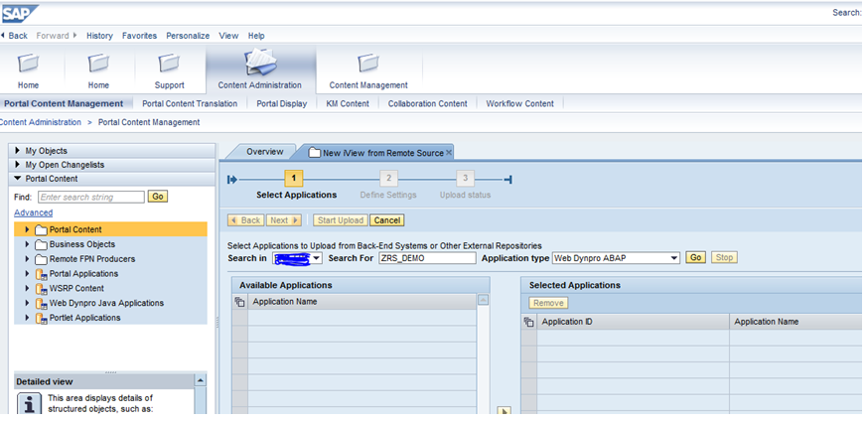Image resolution: width=868 pixels, height=422 pixels.
Task: Click Start Upload button
Action: coord(341,220)
